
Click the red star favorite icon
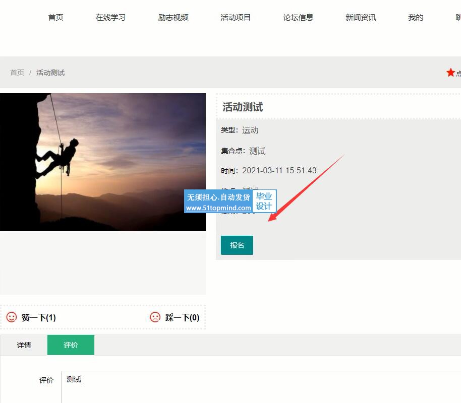pos(450,72)
